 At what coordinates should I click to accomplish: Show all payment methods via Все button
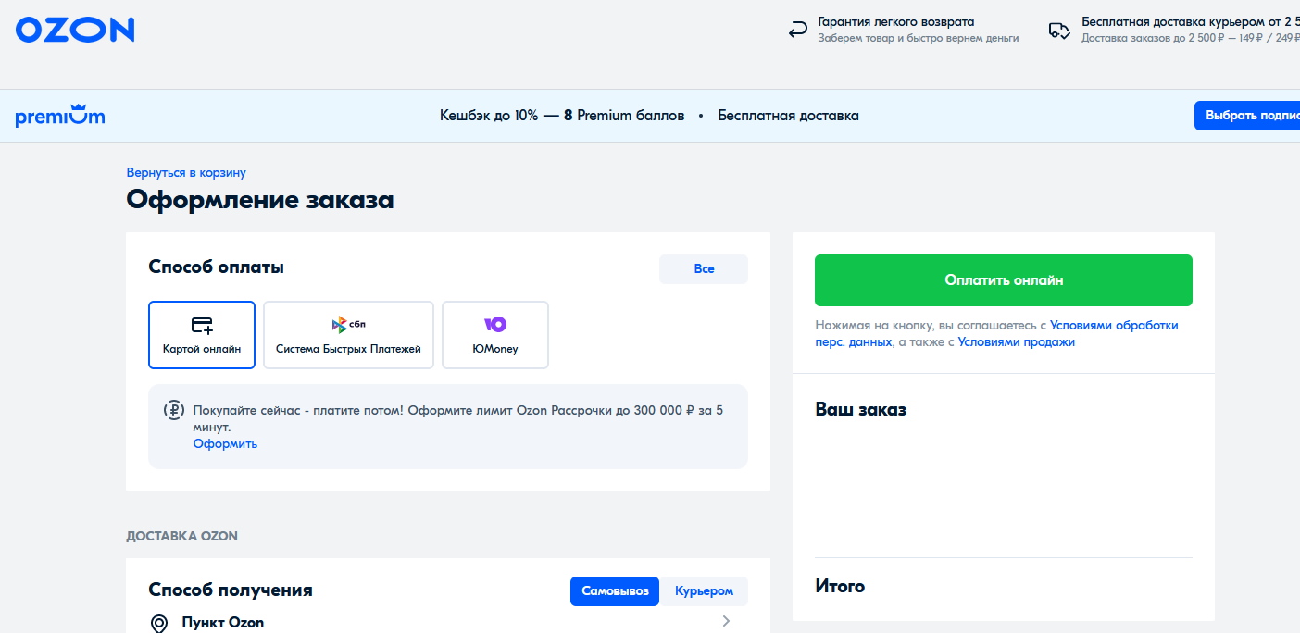coord(704,269)
